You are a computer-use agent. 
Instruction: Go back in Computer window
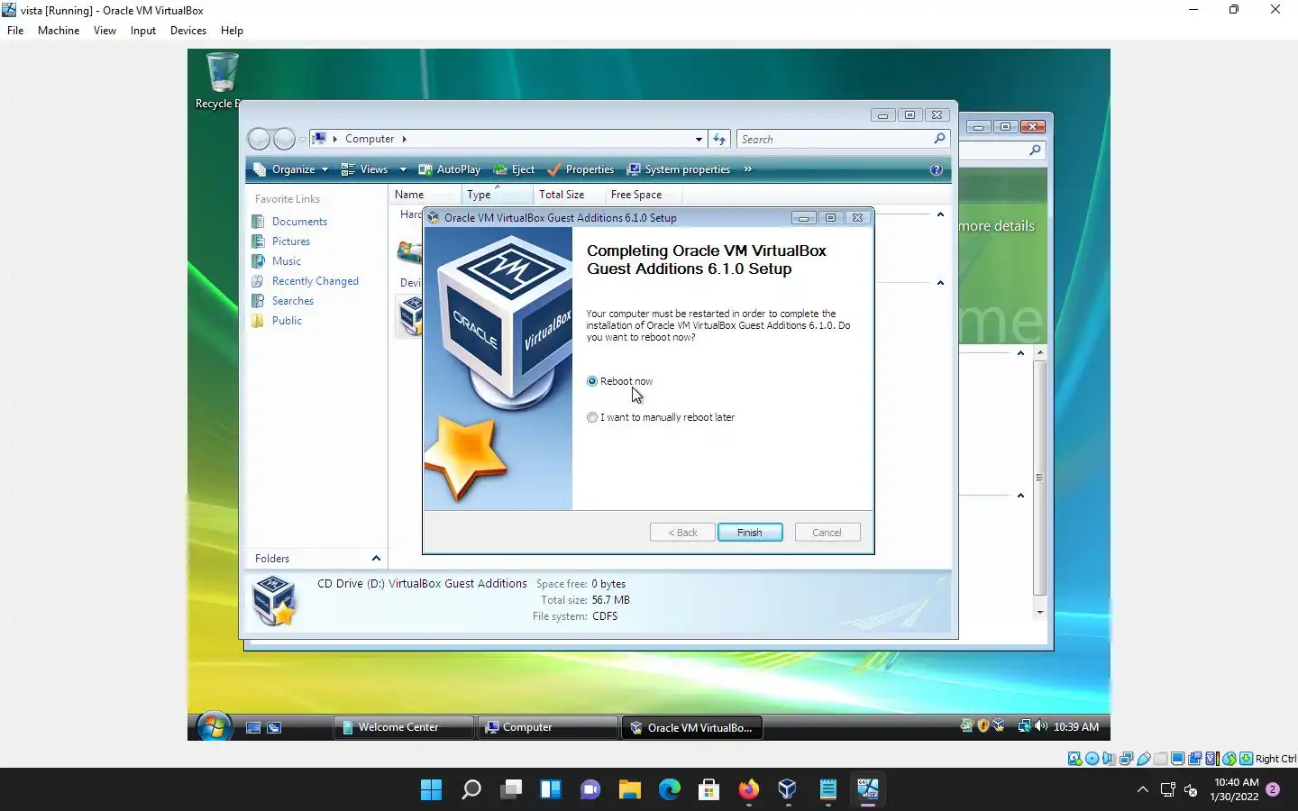(x=259, y=139)
